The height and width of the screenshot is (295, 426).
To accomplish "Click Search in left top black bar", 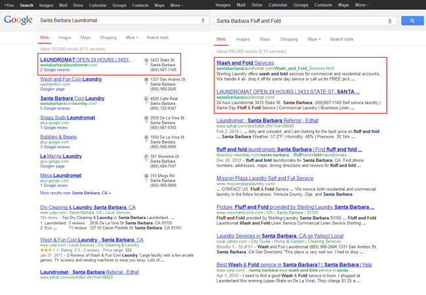I will 27,5.
